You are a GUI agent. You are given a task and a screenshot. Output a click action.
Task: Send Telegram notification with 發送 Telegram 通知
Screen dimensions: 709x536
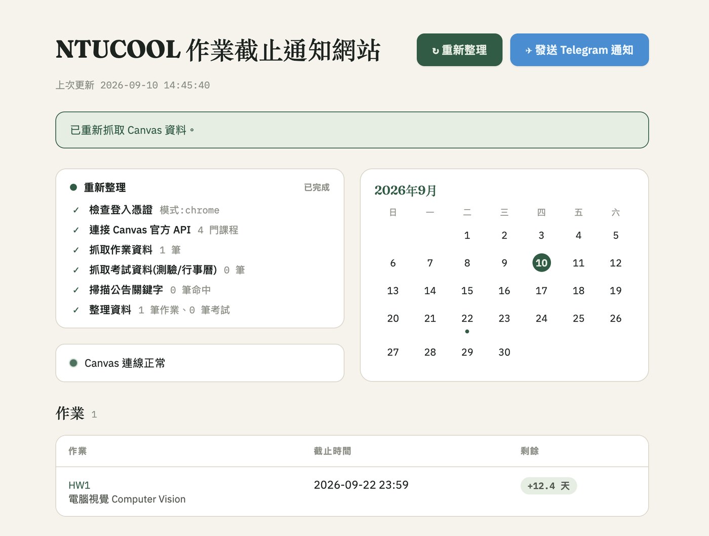(x=579, y=50)
